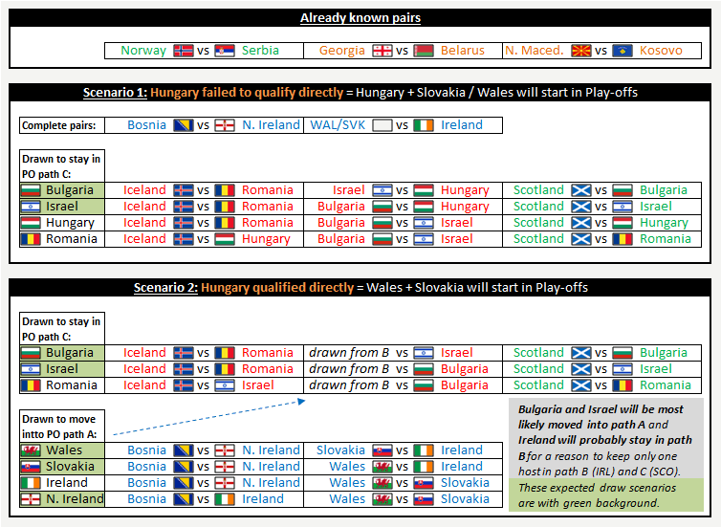Click the 'WAL/SVK' team text
This screenshot has height=527, width=721.
tap(338, 125)
